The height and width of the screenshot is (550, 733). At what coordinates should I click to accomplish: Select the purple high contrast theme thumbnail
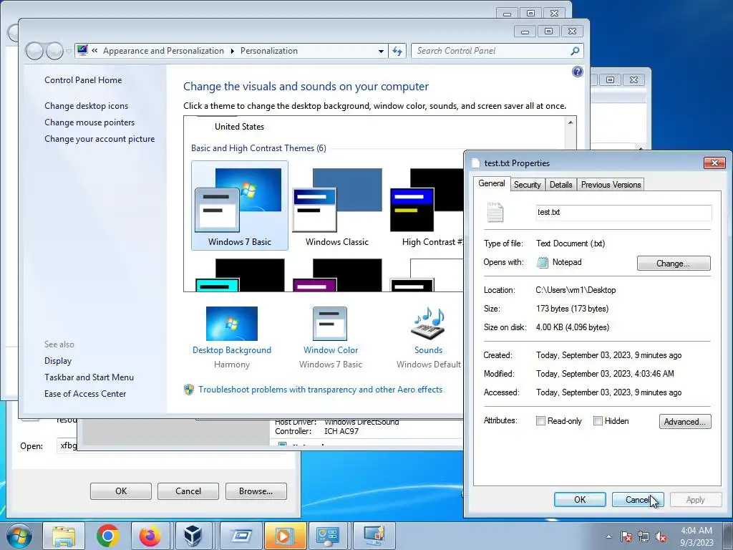[x=337, y=274]
